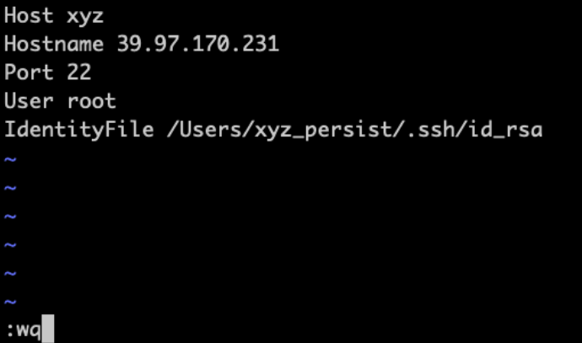Click the last tilde above the command line
Image resolution: width=582 pixels, height=343 pixels.
pyautogui.click(x=10, y=303)
